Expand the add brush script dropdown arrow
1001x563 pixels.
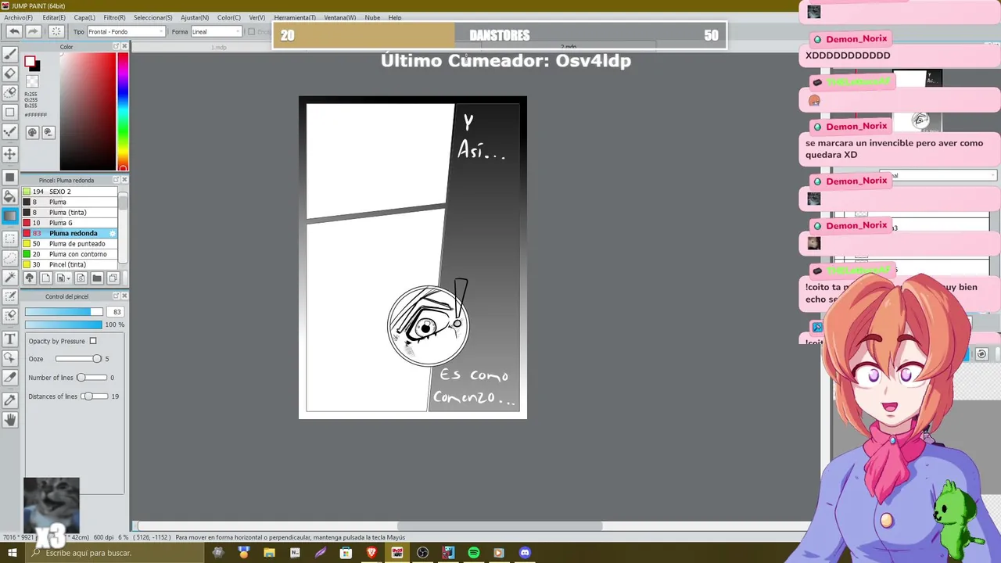pyautogui.click(x=69, y=278)
